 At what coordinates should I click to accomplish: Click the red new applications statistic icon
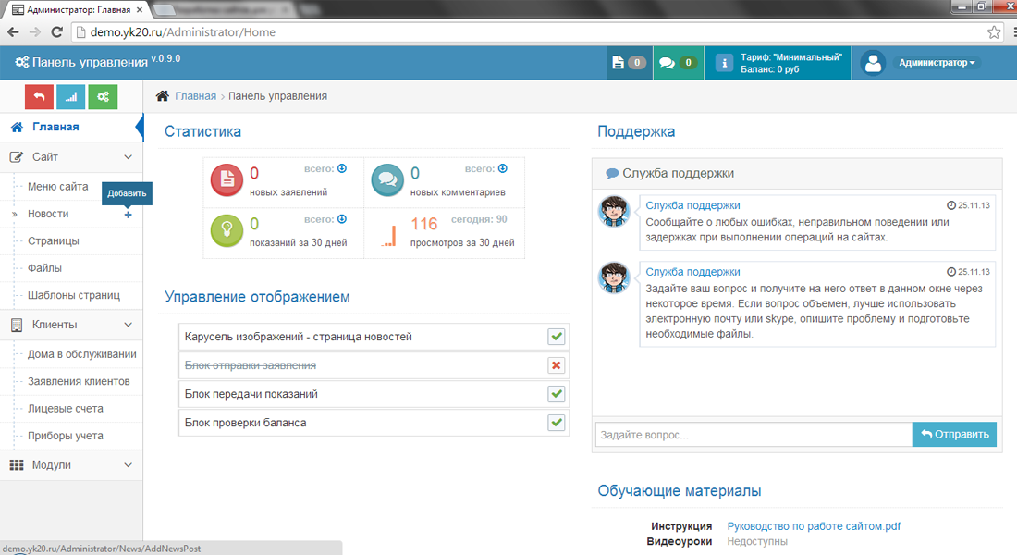[227, 180]
